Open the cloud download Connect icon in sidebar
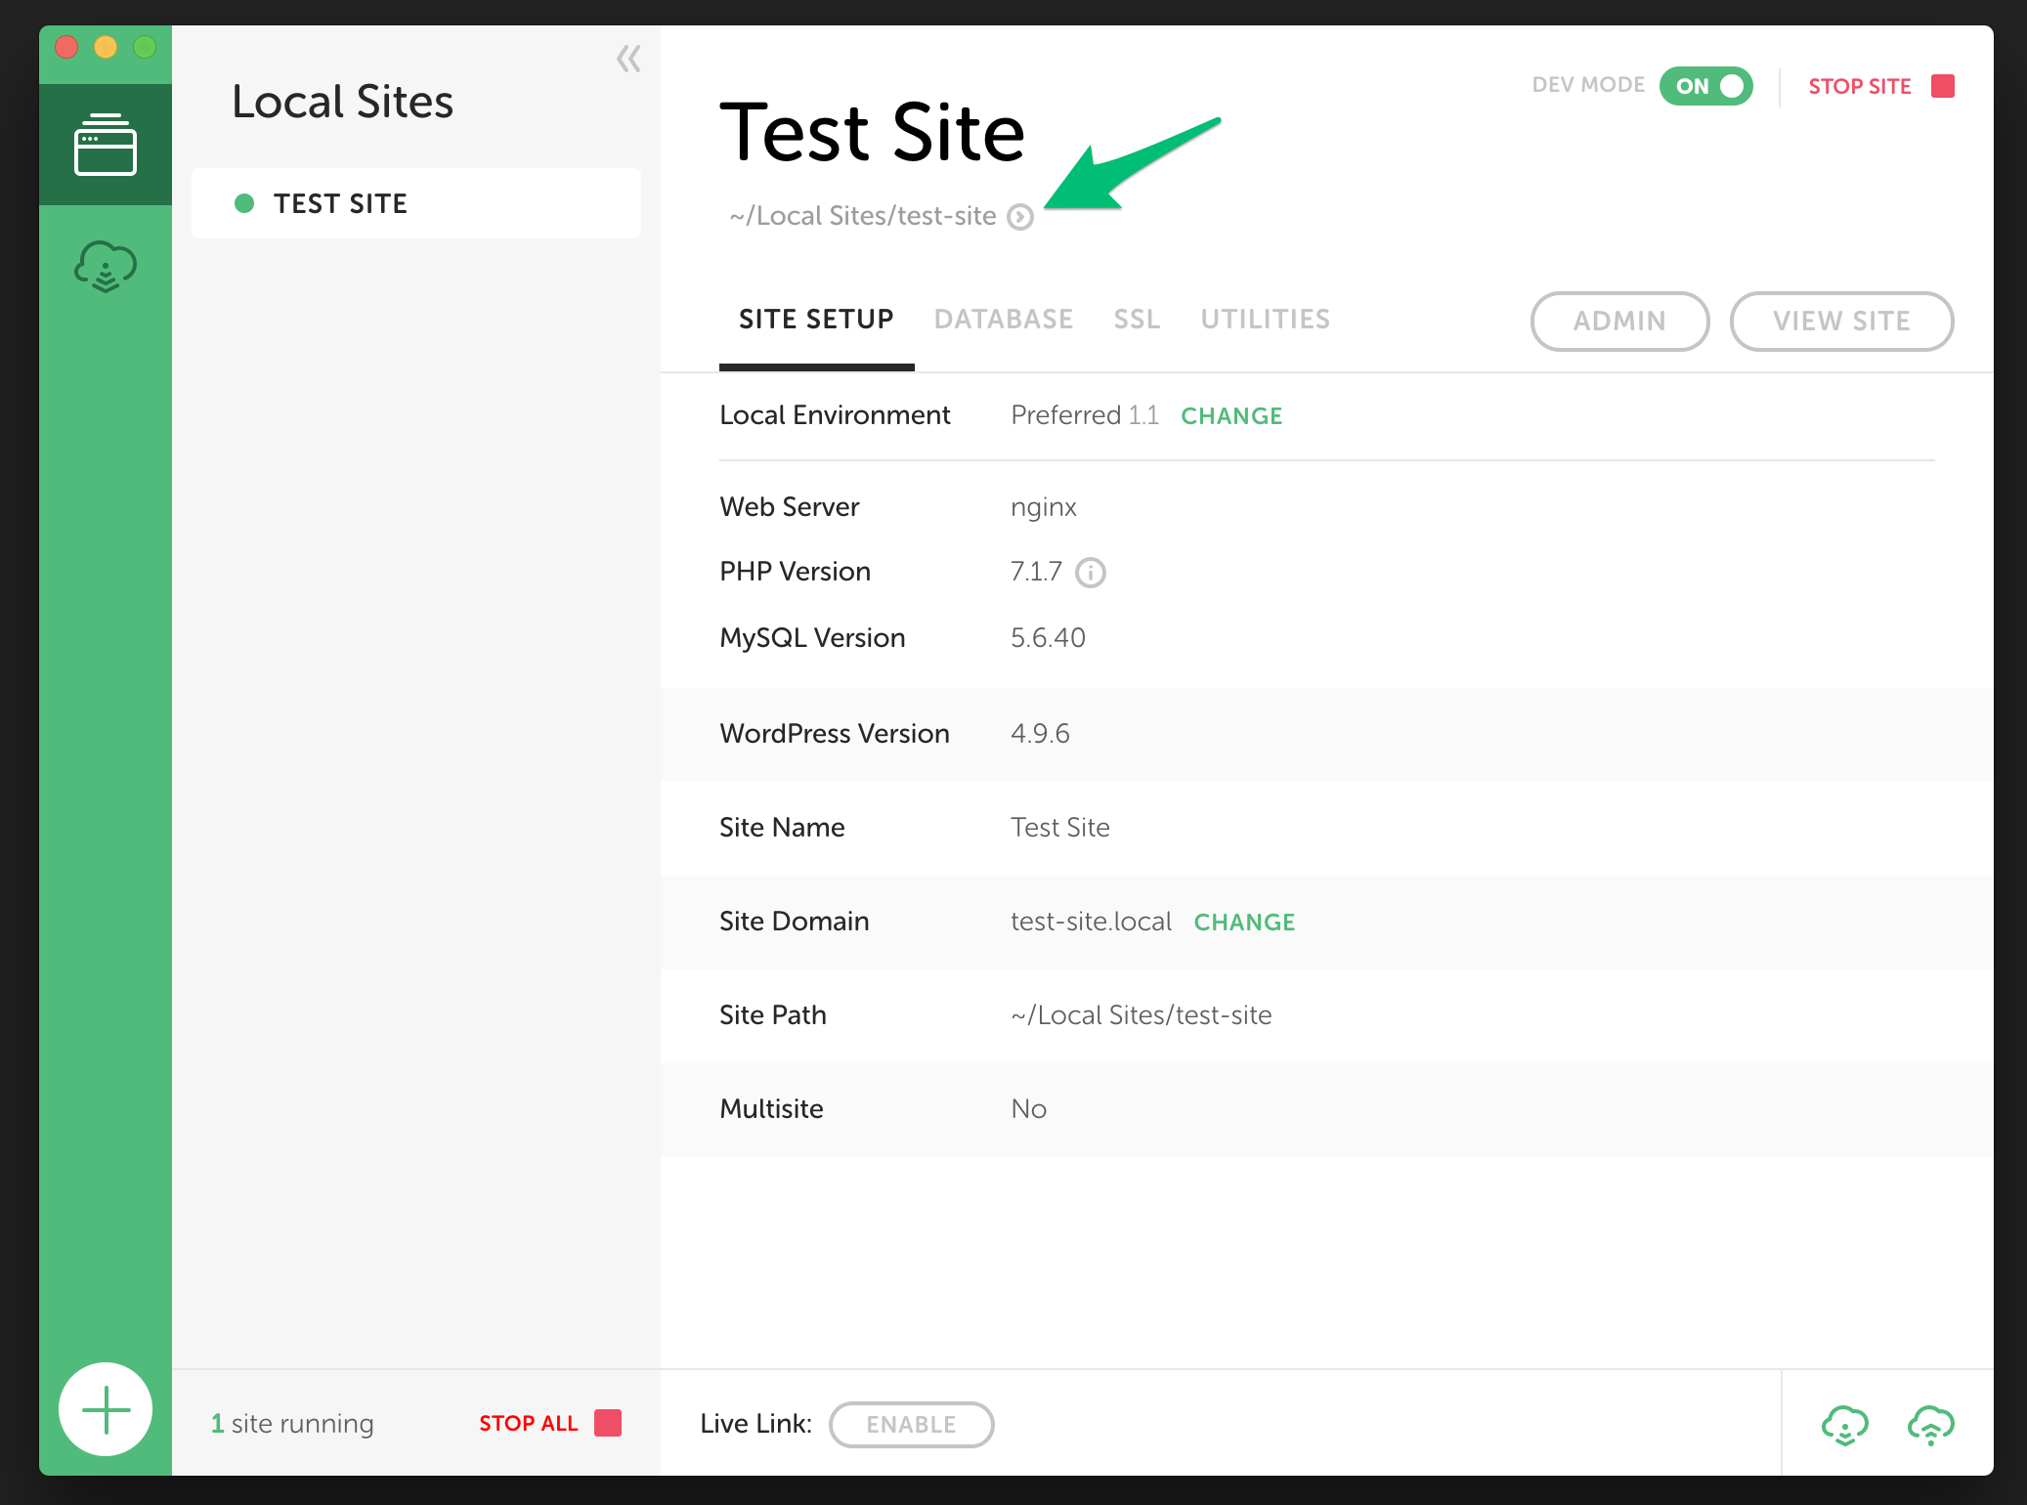This screenshot has width=2027, height=1505. [x=106, y=267]
